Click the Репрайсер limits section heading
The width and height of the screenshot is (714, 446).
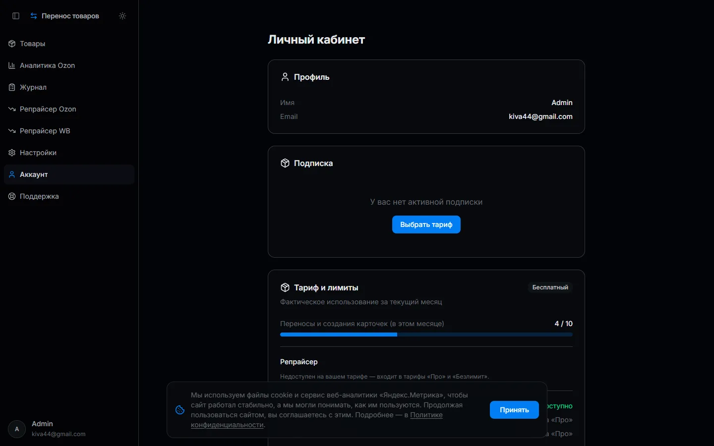[299, 362]
